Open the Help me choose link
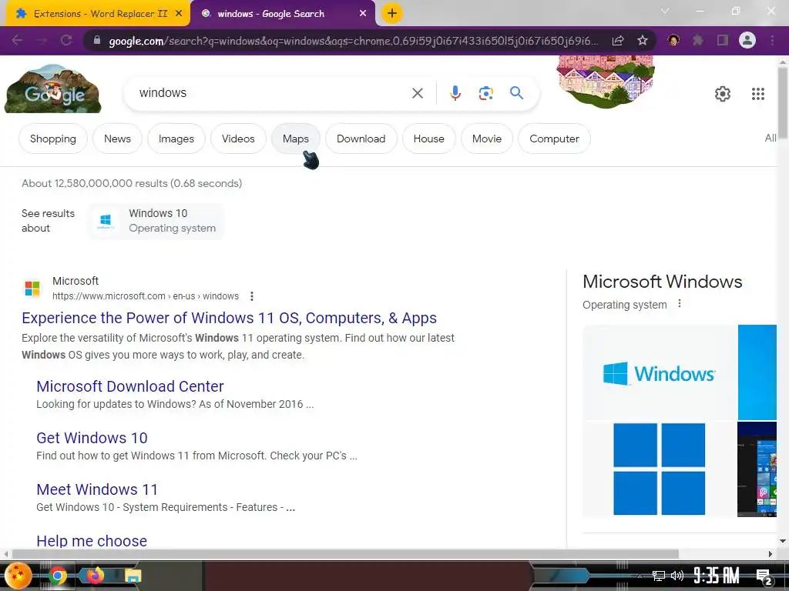The image size is (789, 591). tap(92, 541)
